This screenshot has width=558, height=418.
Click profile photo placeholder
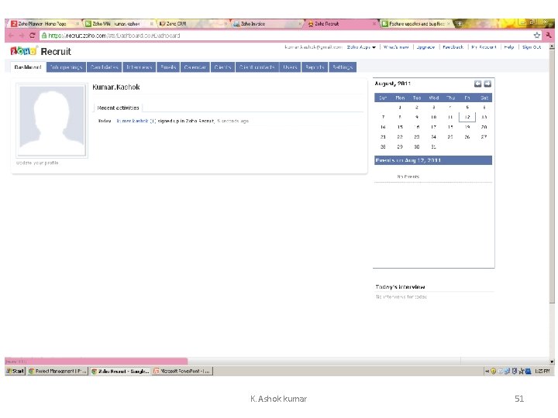point(52,121)
